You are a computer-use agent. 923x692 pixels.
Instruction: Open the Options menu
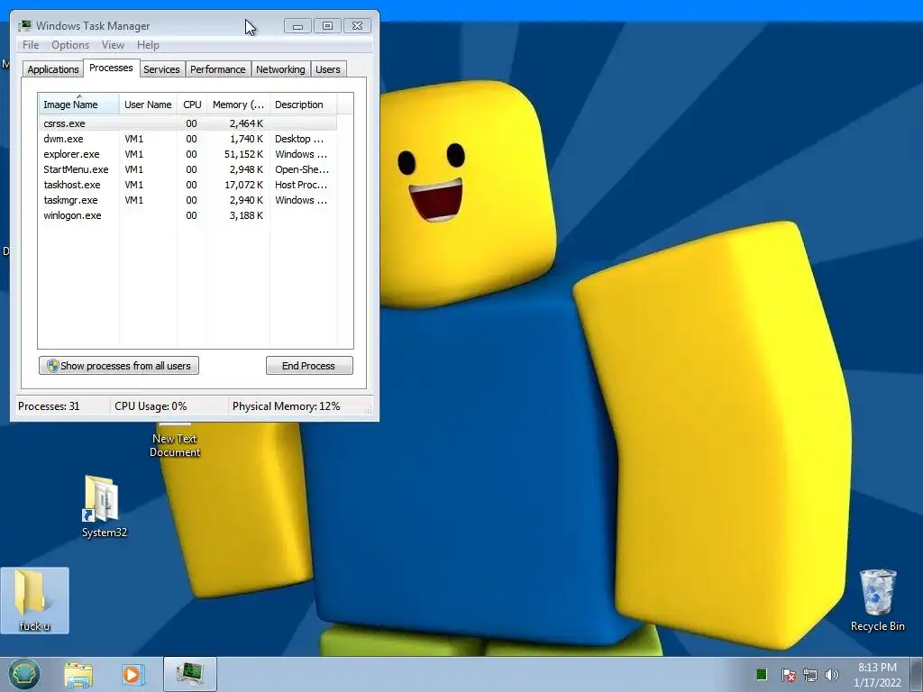(70, 45)
